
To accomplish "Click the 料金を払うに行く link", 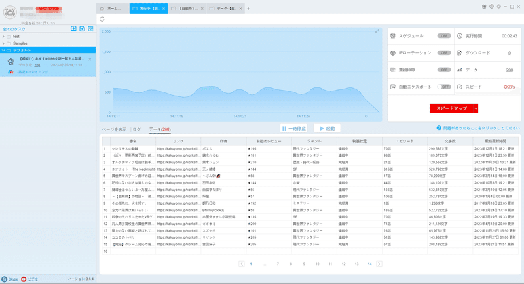I will pyautogui.click(x=38, y=23).
